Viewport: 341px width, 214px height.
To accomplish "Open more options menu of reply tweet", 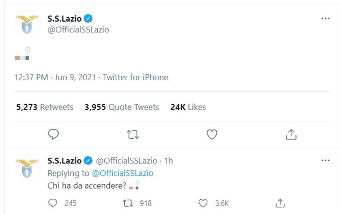I will pyautogui.click(x=325, y=160).
